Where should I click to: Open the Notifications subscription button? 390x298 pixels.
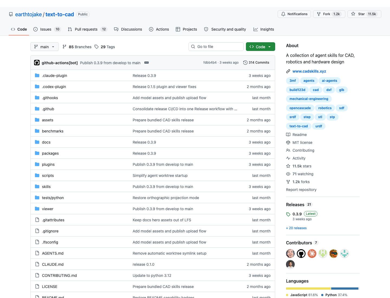tap(294, 14)
